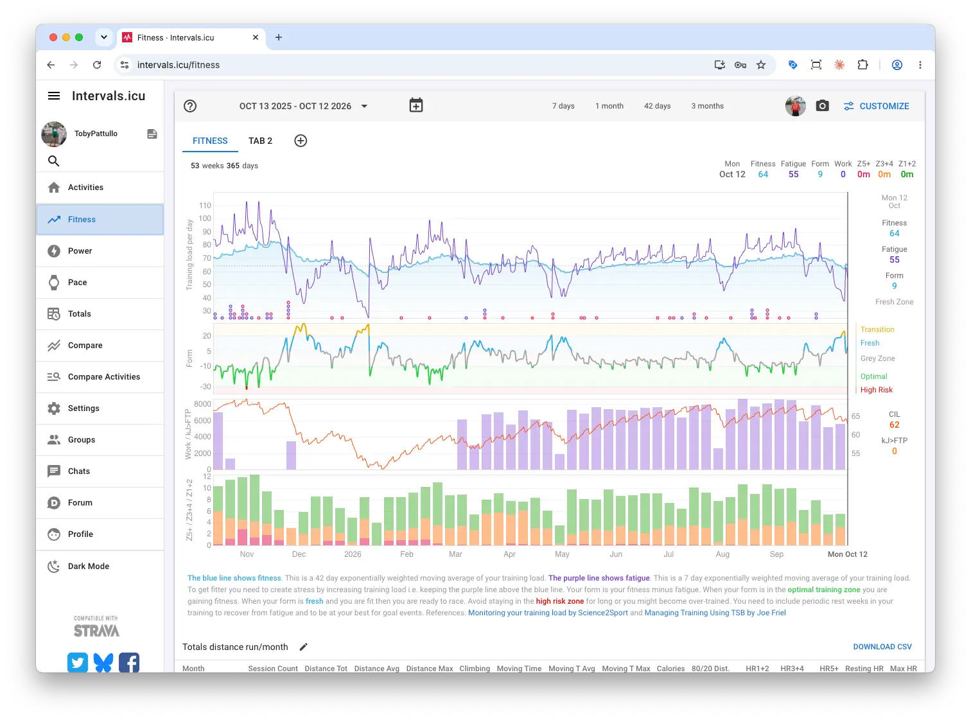Open the Twitter share icon
The height and width of the screenshot is (720, 971).
[78, 662]
